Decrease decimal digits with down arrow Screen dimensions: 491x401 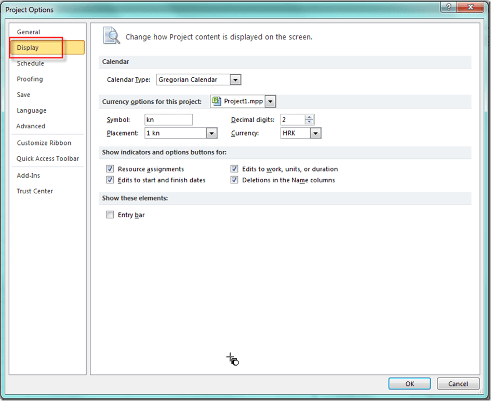pyautogui.click(x=310, y=123)
